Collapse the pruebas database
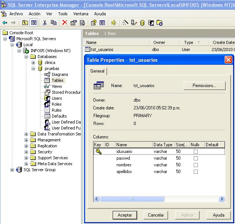The image size is (235, 224). [x=33, y=69]
